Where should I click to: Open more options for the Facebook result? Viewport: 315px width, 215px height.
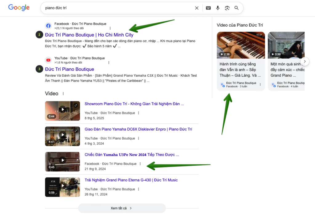[x=110, y=28]
